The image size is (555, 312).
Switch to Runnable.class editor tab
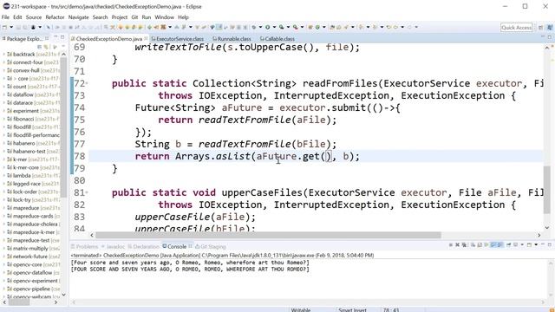234,38
